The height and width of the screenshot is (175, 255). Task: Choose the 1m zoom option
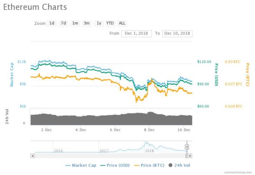pyautogui.click(x=75, y=23)
